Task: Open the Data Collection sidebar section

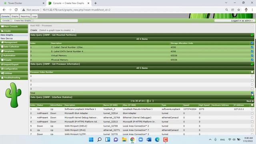Action: (14, 47)
